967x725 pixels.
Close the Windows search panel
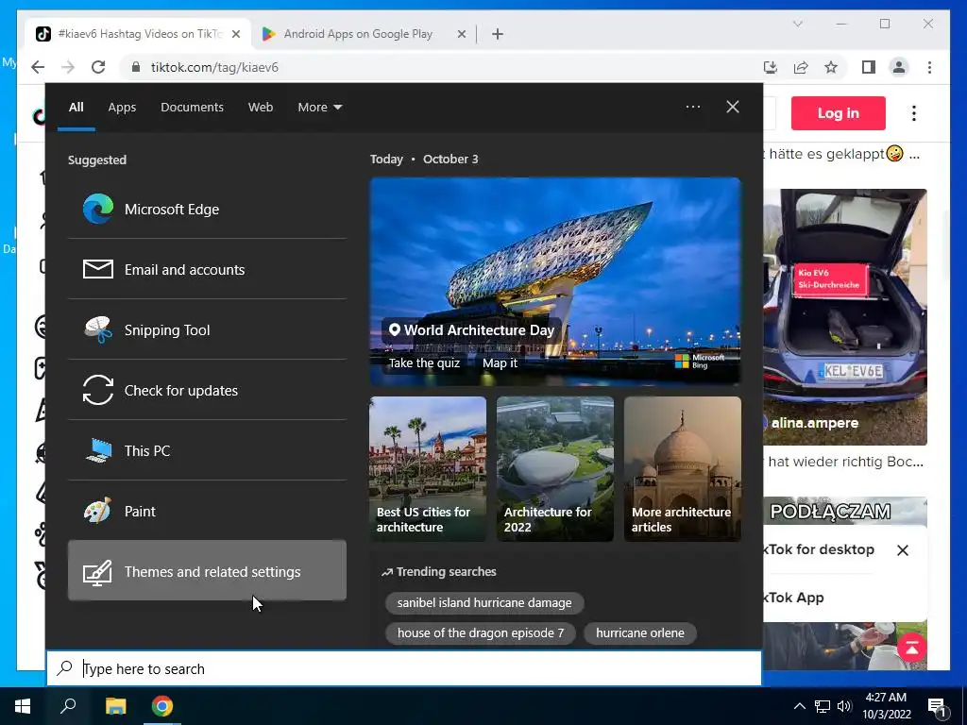[x=733, y=107]
